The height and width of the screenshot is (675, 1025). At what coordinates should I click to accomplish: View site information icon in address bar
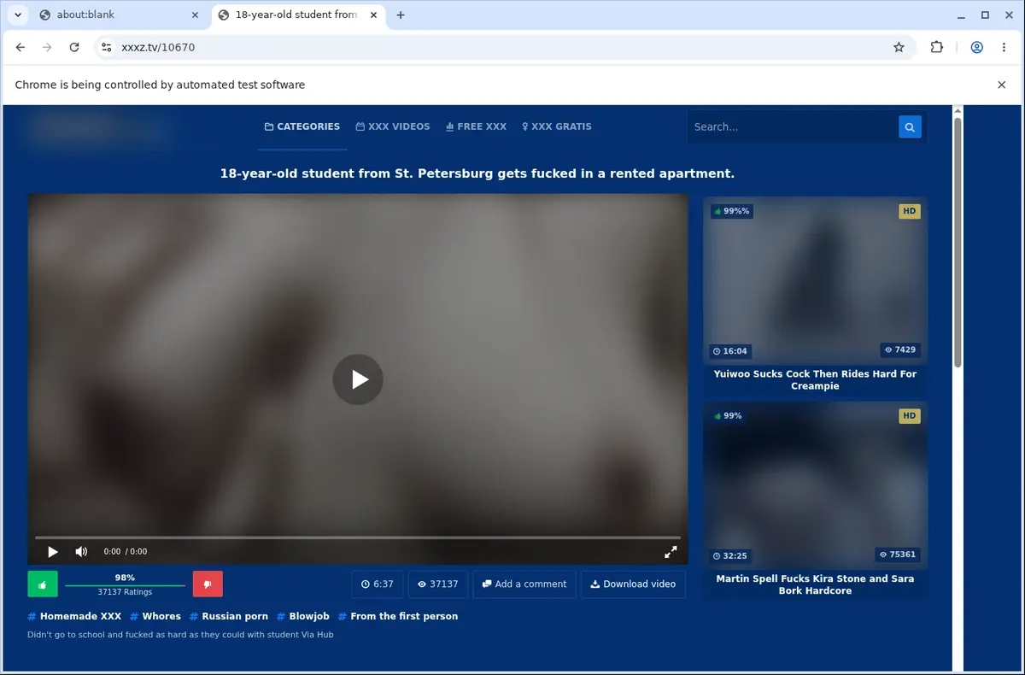click(x=106, y=48)
